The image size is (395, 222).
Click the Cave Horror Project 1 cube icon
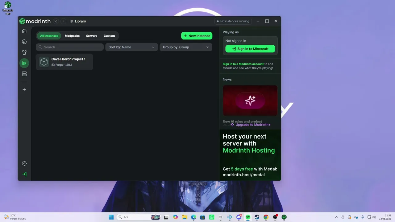coord(44,62)
